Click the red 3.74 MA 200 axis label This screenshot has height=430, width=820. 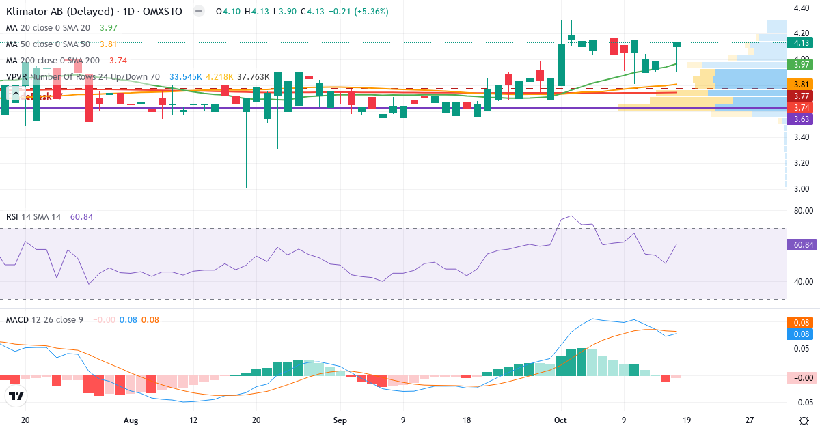pyautogui.click(x=799, y=108)
